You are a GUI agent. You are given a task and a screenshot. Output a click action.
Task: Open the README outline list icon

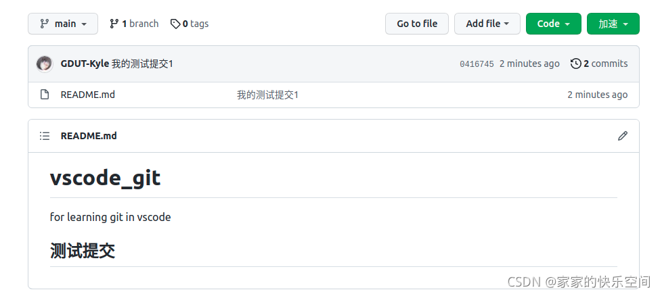[45, 136]
